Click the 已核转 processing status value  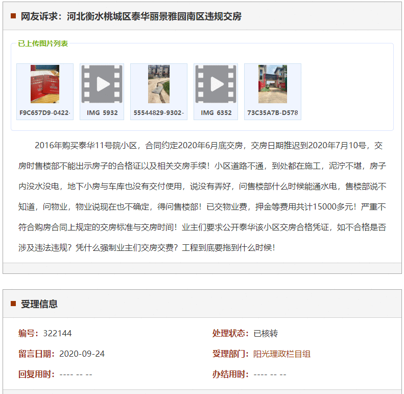pyautogui.click(x=266, y=333)
